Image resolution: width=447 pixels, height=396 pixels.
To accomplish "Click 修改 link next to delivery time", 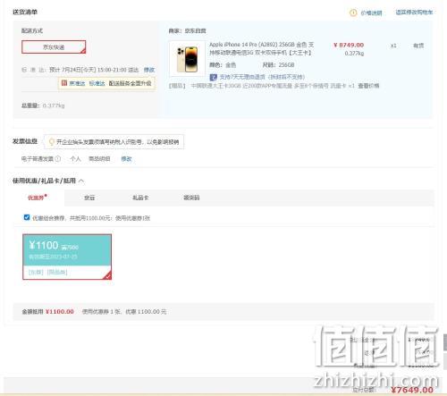I will pyautogui.click(x=149, y=70).
